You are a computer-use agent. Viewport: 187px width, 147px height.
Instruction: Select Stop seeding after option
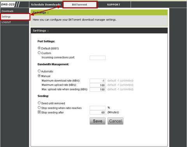coord(39,112)
